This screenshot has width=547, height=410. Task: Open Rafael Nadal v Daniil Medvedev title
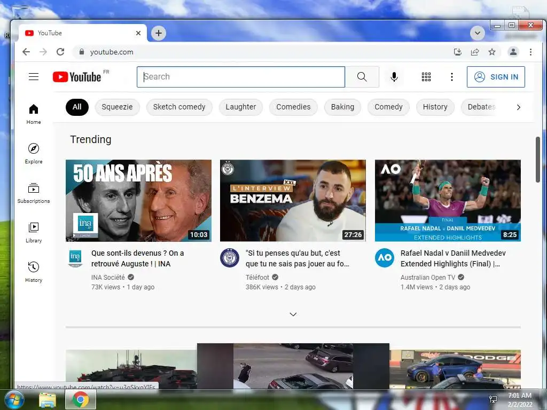(453, 258)
